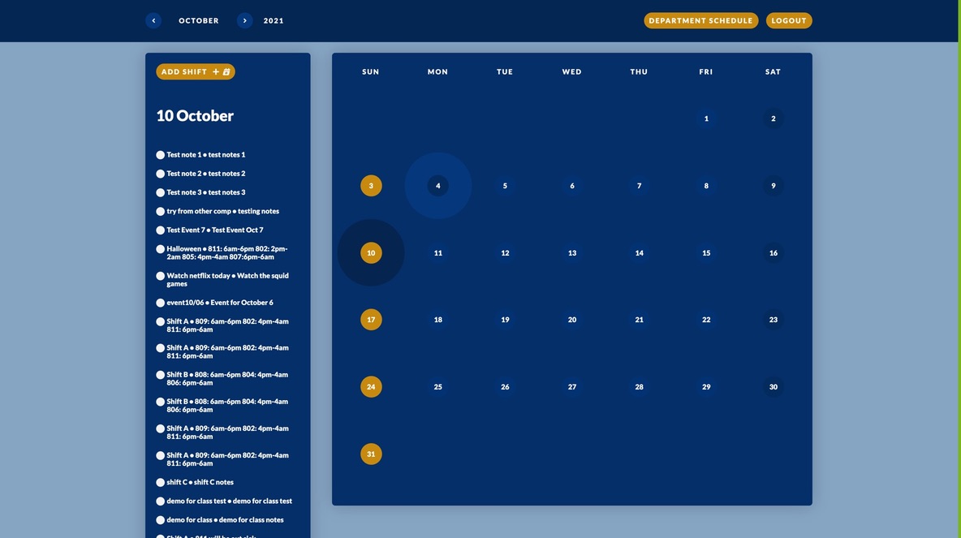This screenshot has width=961, height=538.
Task: Open 'demo for class test' entry
Action: coord(229,501)
